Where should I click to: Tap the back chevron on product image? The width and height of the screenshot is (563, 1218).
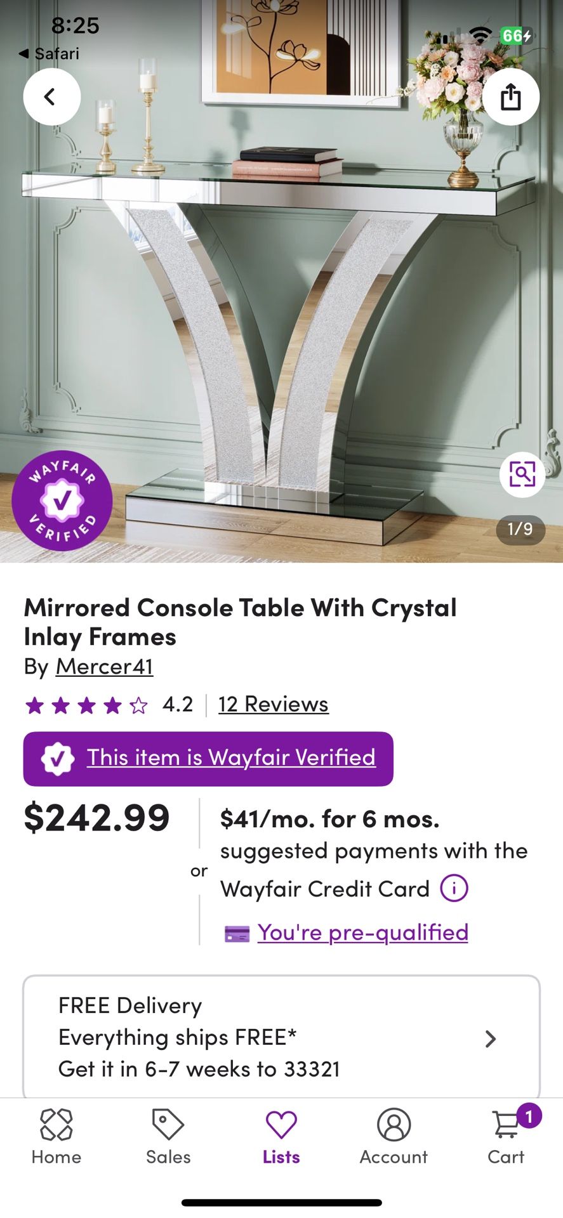tap(51, 96)
